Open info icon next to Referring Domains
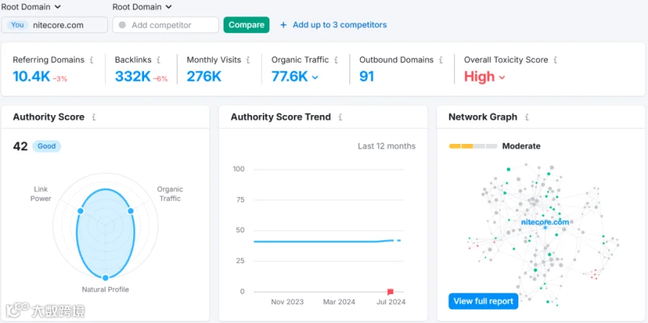The width and height of the screenshot is (648, 323). point(91,60)
